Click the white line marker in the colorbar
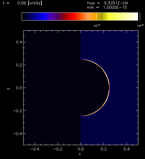Viewport: 145px width, 159px height. 96,16
